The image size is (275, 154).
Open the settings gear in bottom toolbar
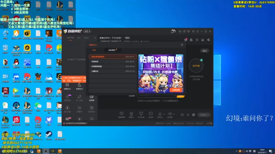click(194, 115)
